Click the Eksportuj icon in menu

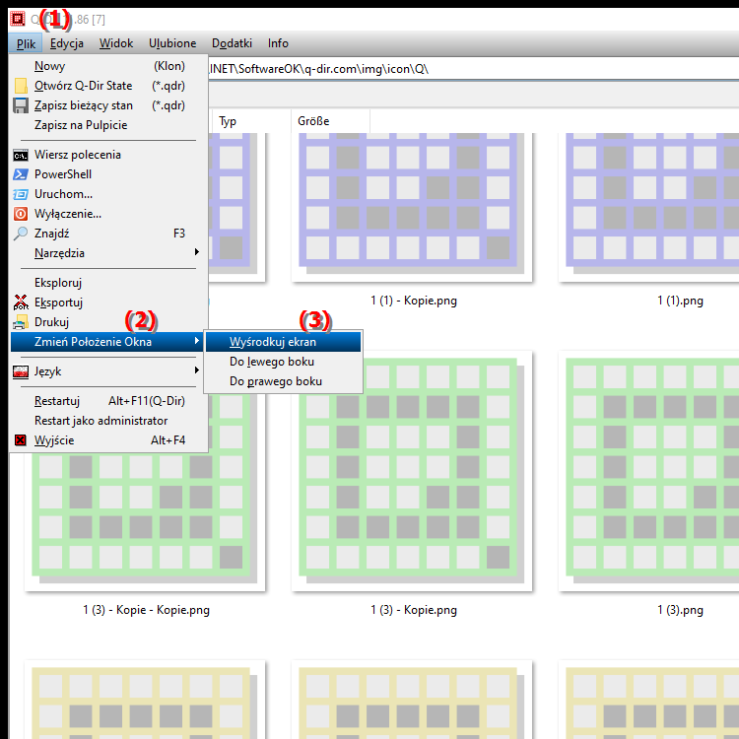[21, 302]
